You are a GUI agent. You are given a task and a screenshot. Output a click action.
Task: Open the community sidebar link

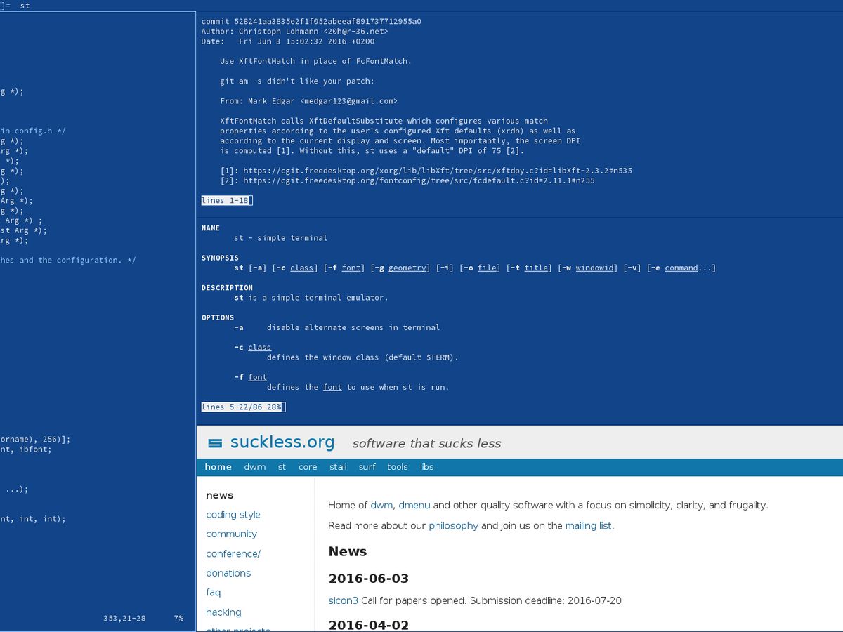tap(232, 534)
